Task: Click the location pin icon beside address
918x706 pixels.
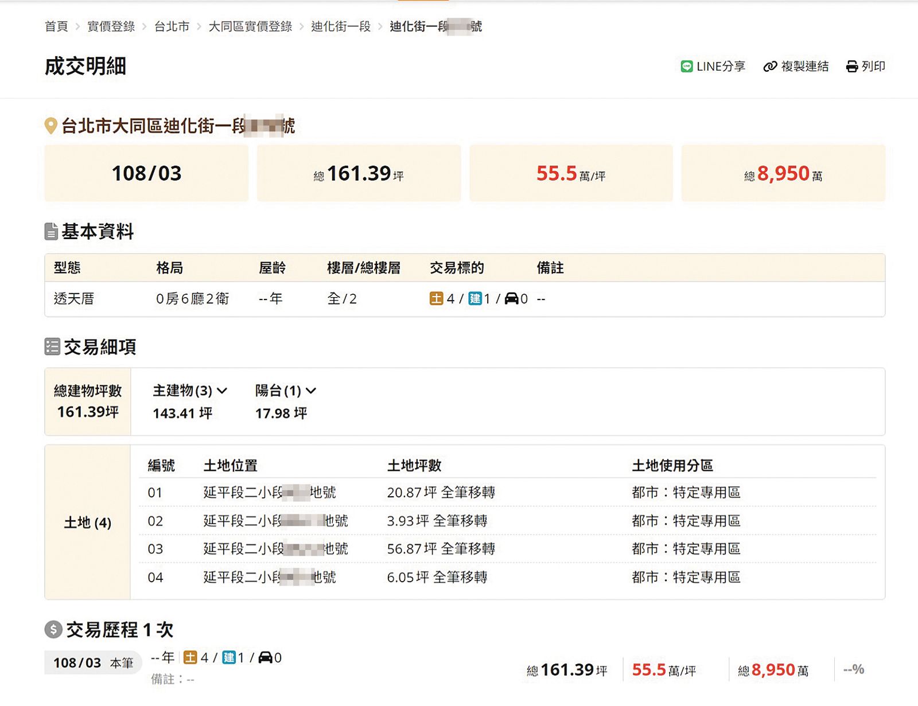Action: point(51,126)
